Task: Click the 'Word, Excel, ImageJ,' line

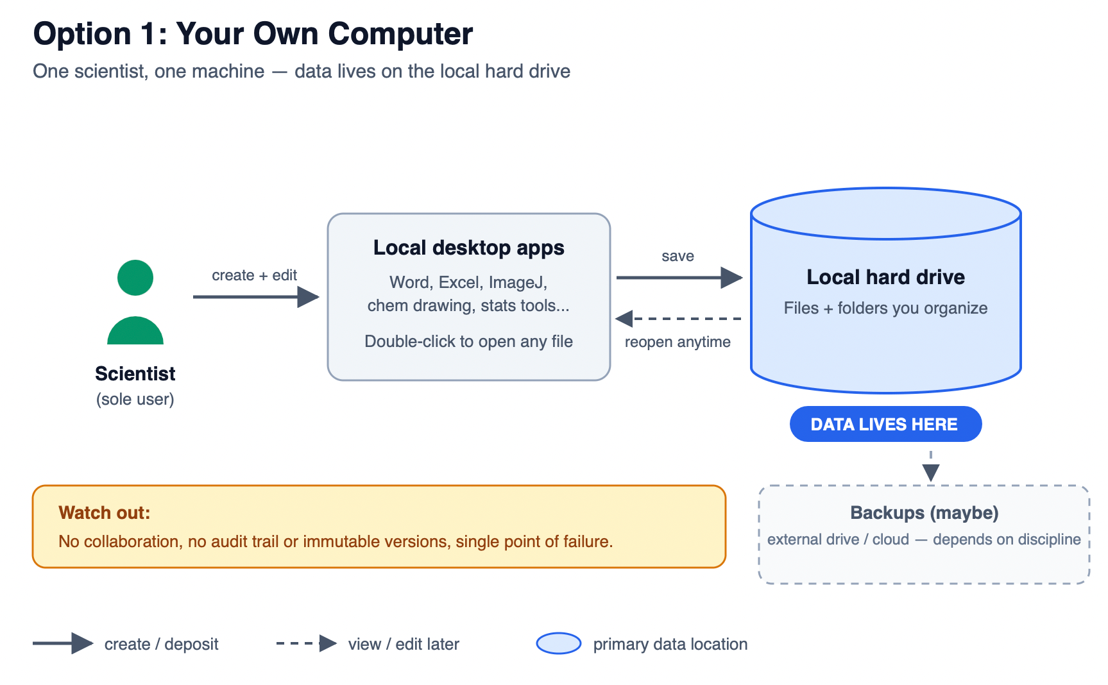Action: pos(468,283)
